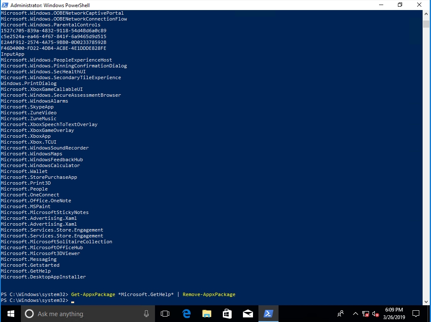Click the Microsoft.Windows.OOBENetworkCaptivePortal line
431x322 pixels.
pos(62,13)
